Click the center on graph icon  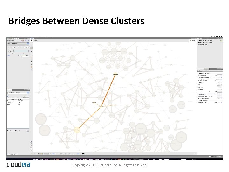[31, 141]
